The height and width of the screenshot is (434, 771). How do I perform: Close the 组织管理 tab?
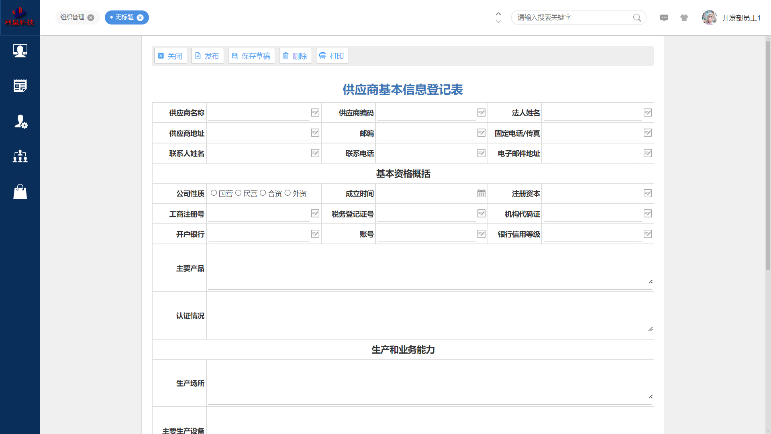(91, 18)
